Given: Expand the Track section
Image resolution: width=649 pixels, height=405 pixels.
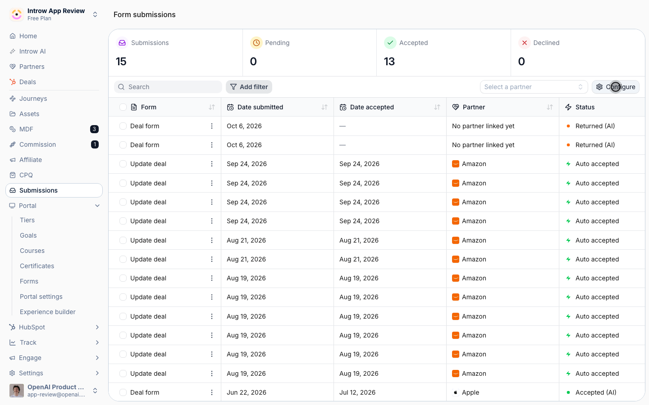Looking at the screenshot, I should [x=97, y=342].
